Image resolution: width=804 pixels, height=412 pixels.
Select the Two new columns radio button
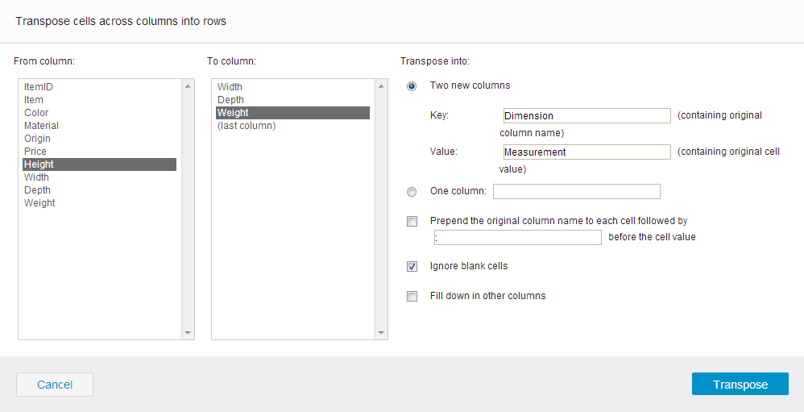(x=412, y=86)
